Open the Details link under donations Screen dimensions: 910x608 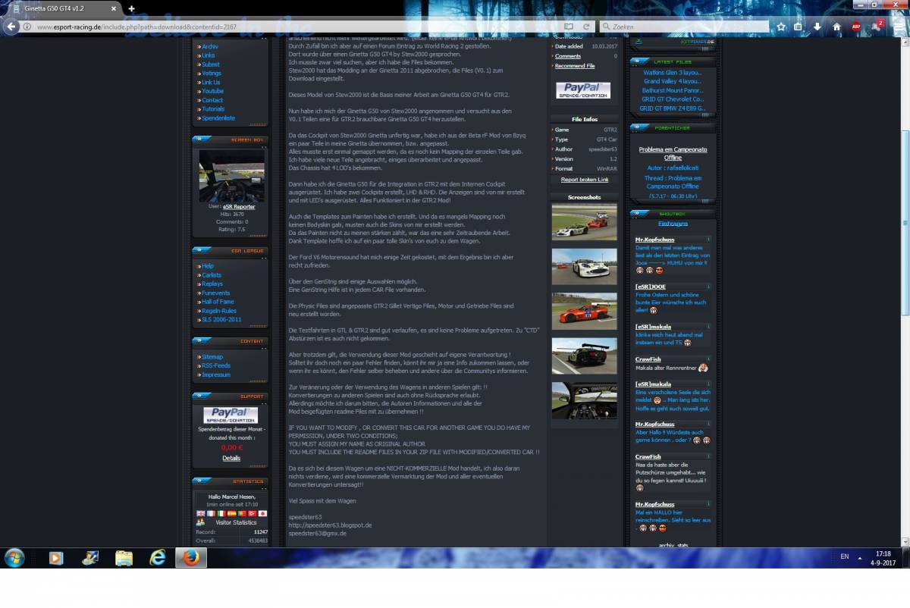[231, 458]
